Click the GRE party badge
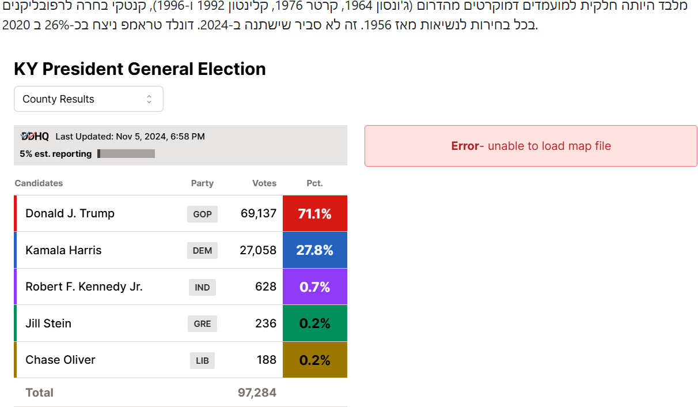This screenshot has height=407, width=698. pyautogui.click(x=202, y=324)
